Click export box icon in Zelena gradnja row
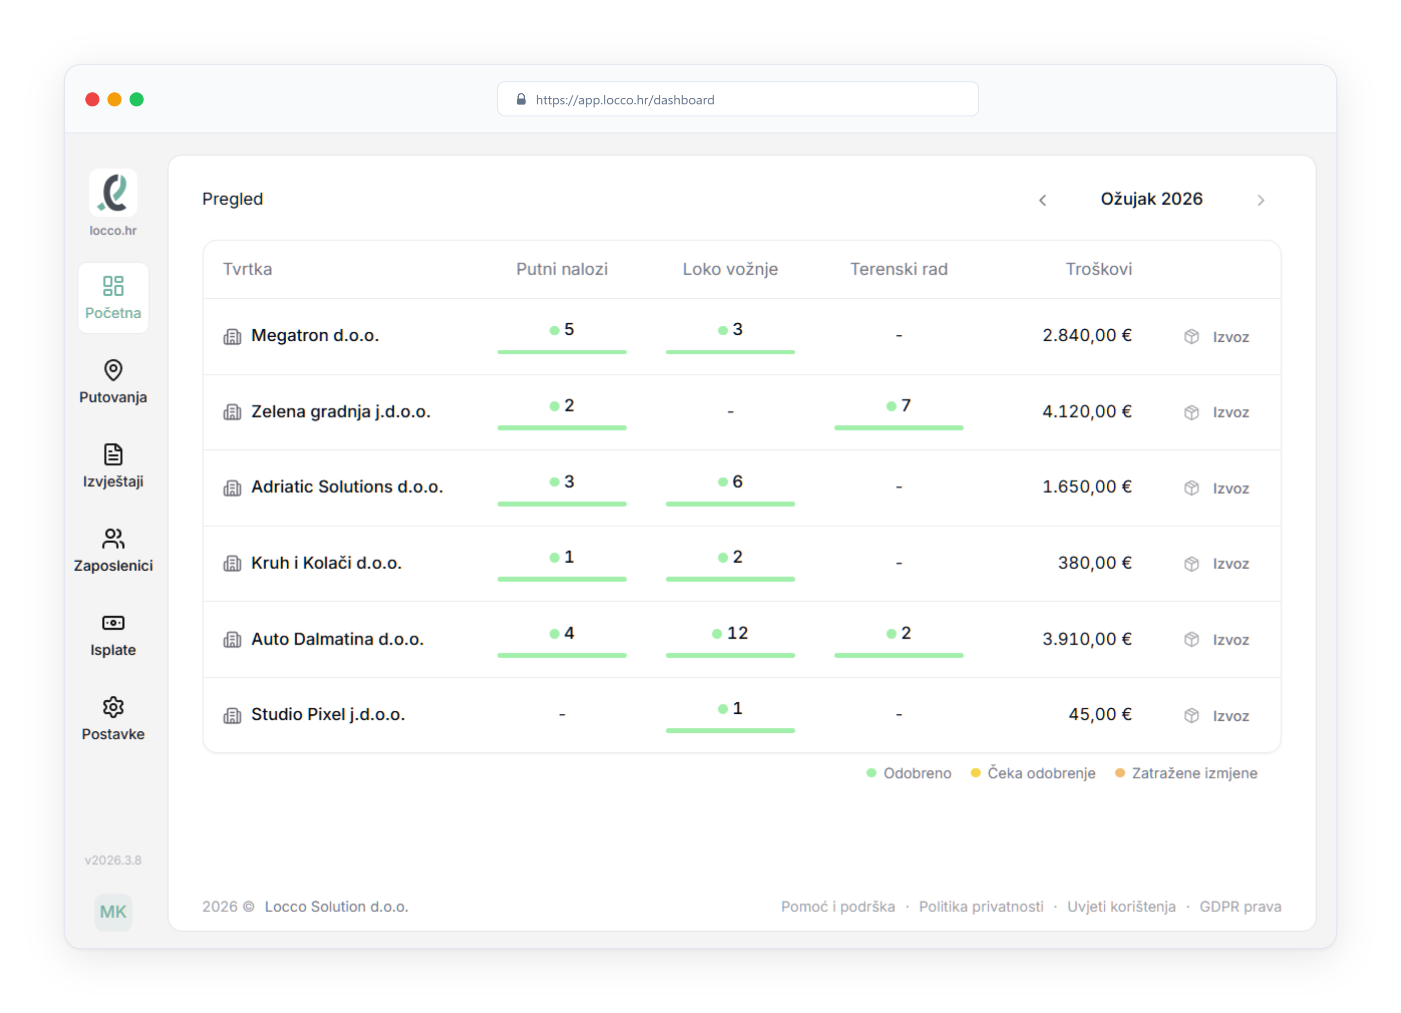 (1192, 413)
